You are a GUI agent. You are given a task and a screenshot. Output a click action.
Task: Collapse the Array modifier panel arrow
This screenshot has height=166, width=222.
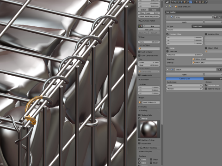coord(167,17)
